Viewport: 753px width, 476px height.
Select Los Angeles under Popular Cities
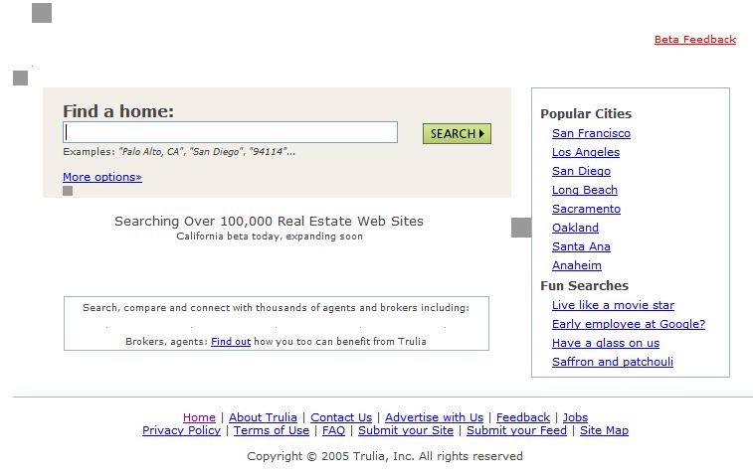pyautogui.click(x=586, y=152)
